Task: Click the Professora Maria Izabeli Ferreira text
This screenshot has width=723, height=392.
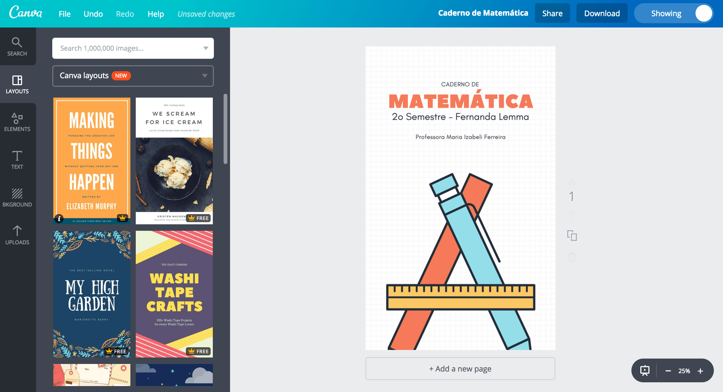Action: (460, 137)
